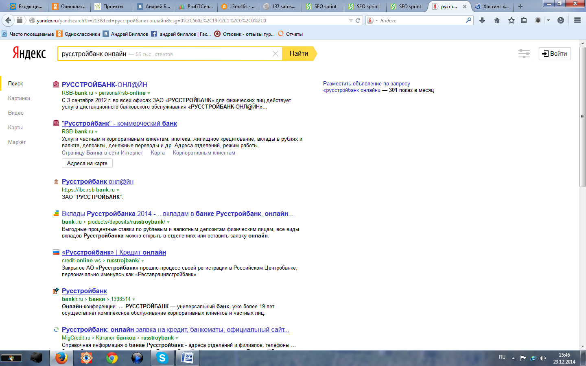The width and height of the screenshot is (586, 366).
Task: Open the downloads arrow in the toolbar
Action: (482, 20)
